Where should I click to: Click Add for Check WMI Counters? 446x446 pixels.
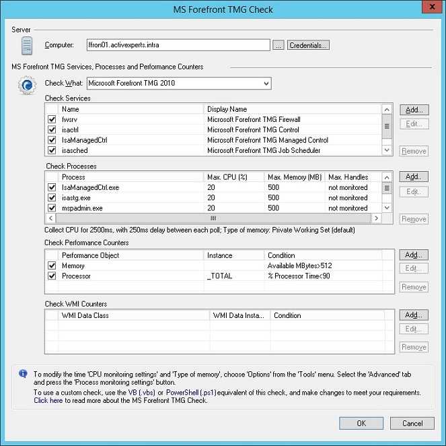414,315
